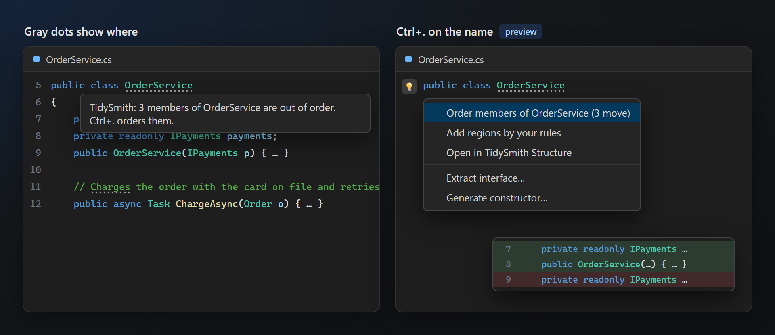This screenshot has width=775, height=335.
Task: Click the preview badge
Action: click(521, 31)
